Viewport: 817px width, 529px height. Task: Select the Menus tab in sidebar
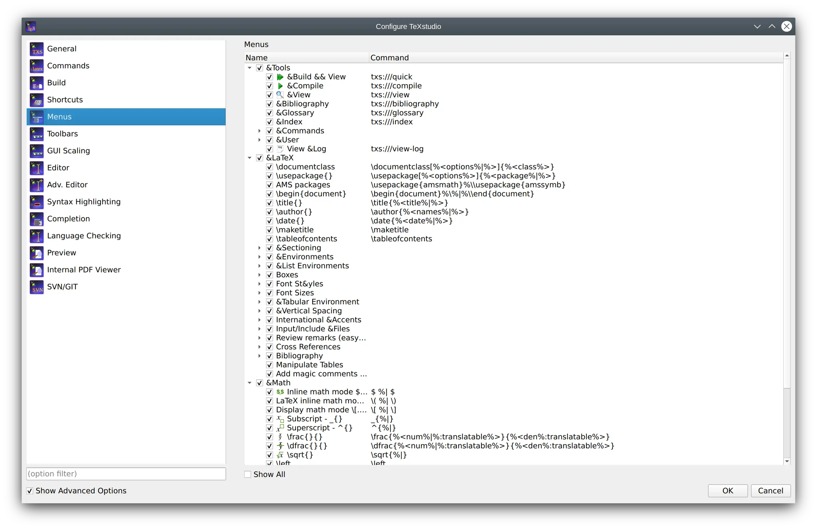125,116
